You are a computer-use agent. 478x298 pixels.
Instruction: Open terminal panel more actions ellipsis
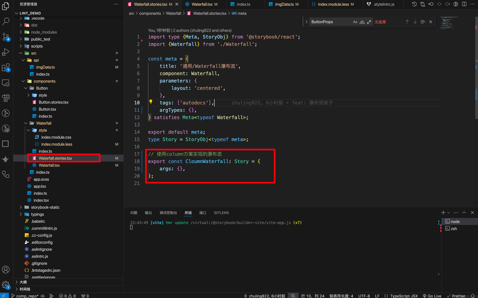456,213
